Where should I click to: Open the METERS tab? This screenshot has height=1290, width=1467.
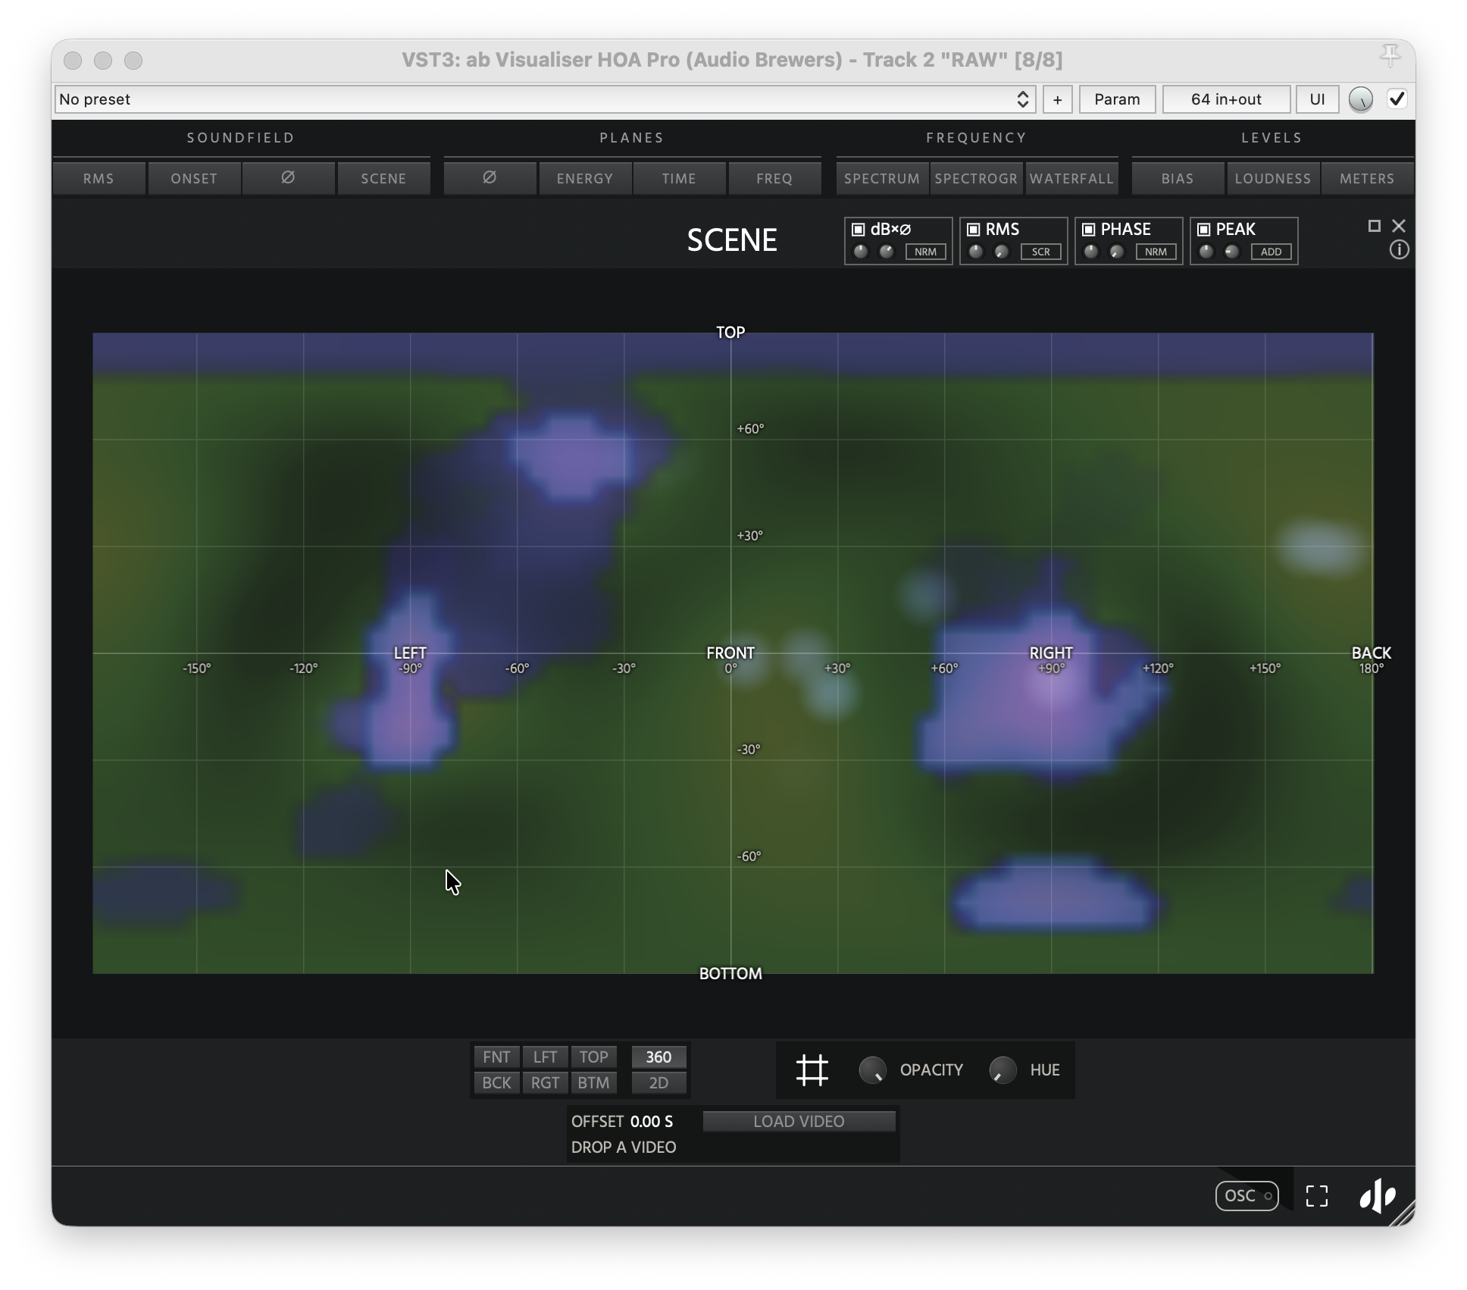1367,178
